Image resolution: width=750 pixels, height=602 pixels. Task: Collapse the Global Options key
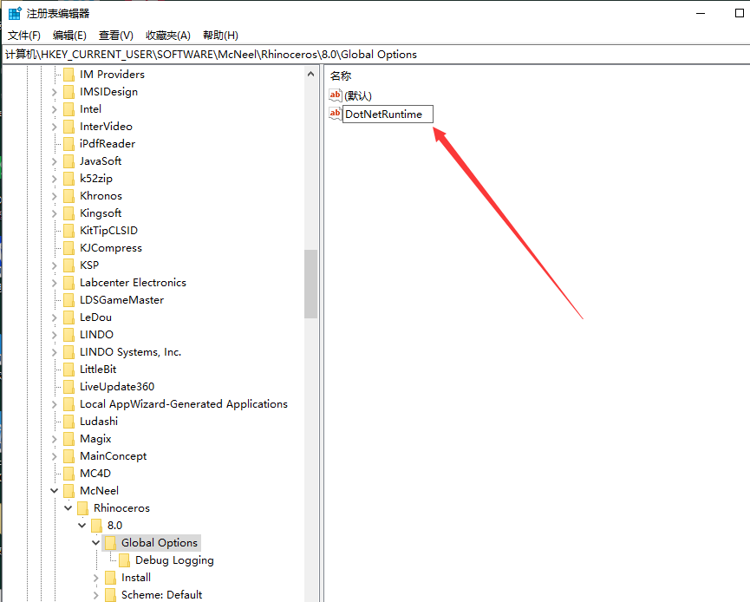[95, 543]
